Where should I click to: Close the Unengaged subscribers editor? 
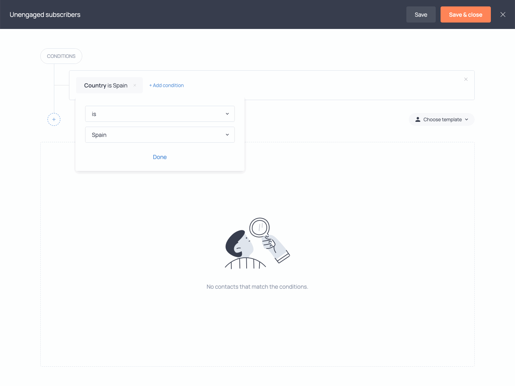[x=503, y=14]
